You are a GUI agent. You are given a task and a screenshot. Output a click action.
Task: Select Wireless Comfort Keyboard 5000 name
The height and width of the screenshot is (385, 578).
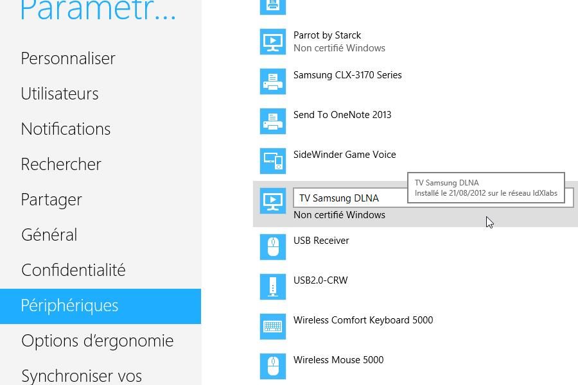pyautogui.click(x=363, y=320)
